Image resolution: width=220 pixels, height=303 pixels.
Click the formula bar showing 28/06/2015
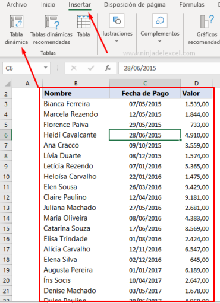pyautogui.click(x=169, y=68)
